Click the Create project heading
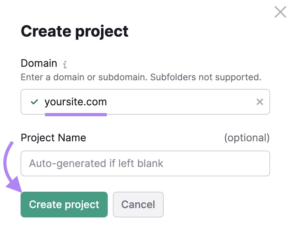Screen dimensions: 292x228 74,31
